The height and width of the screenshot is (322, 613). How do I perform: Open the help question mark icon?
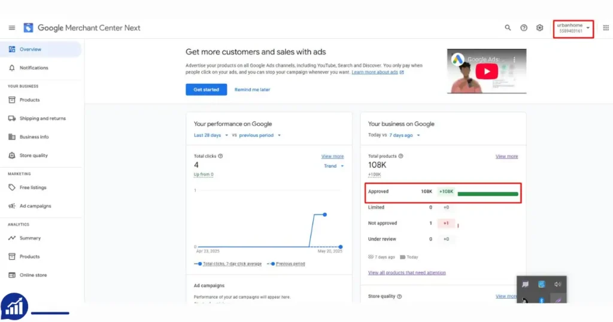coord(523,28)
